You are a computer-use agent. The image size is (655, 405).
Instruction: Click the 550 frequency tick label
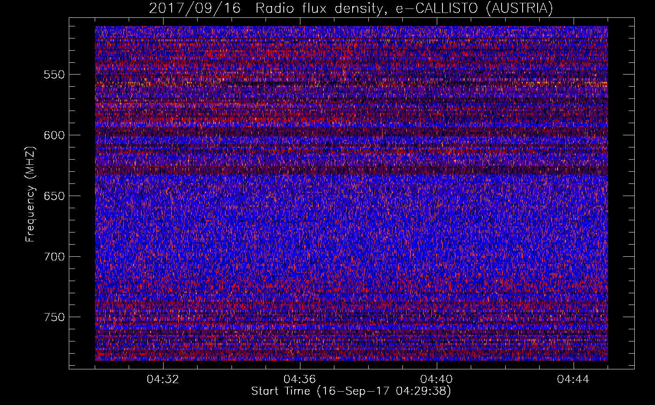pos(54,75)
